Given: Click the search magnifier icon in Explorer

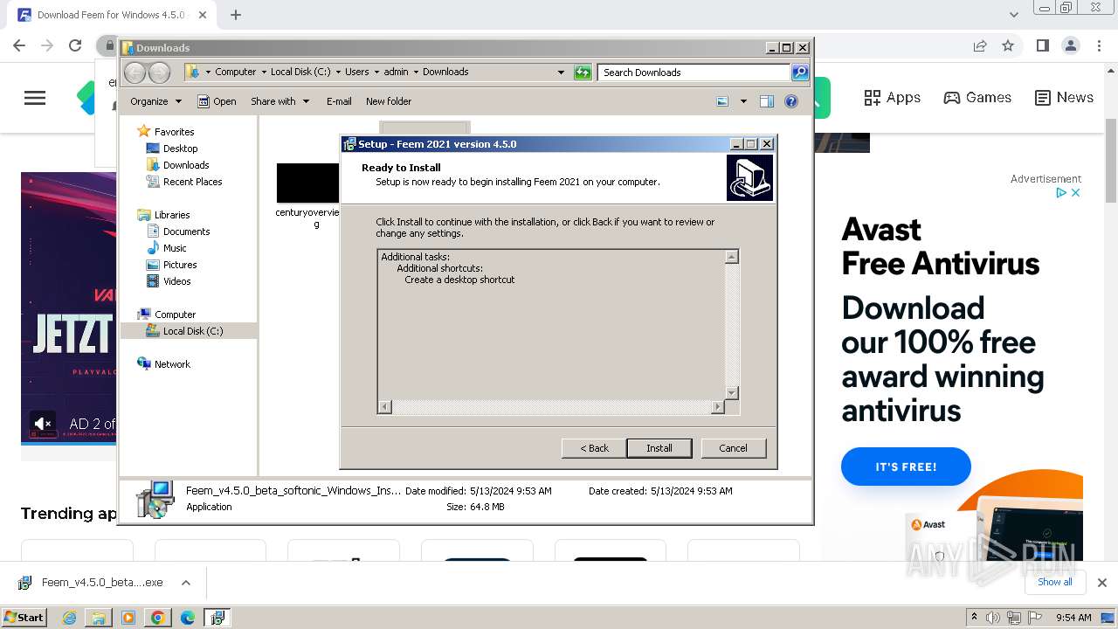Looking at the screenshot, I should pos(799,73).
